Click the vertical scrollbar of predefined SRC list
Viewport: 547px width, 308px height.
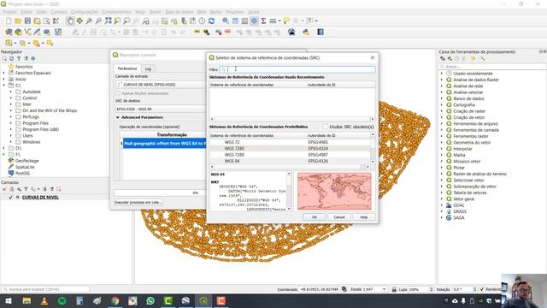pos(373,148)
